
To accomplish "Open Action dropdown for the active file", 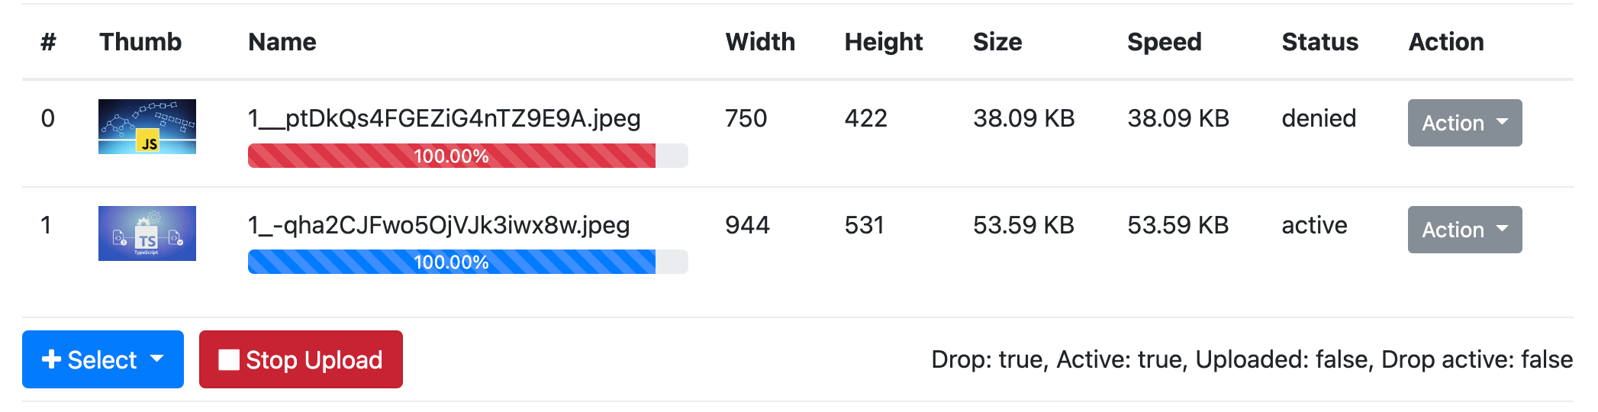I will pos(1464,230).
